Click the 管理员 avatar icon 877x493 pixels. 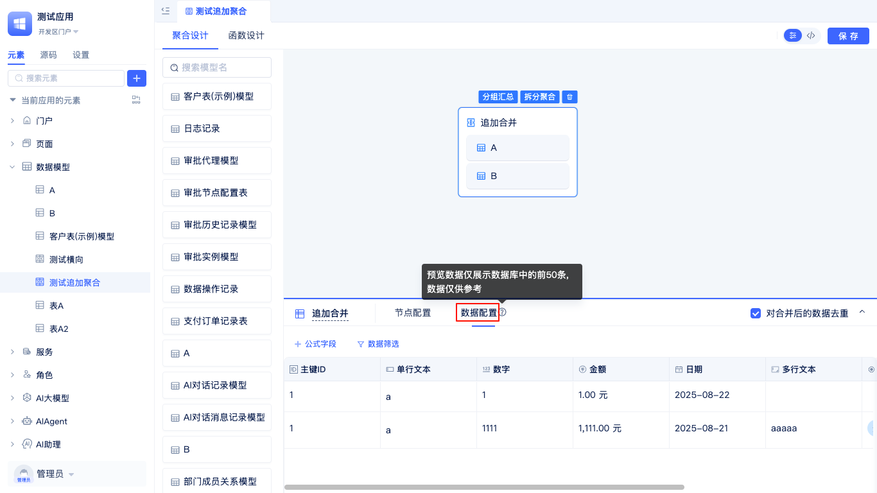[x=24, y=474]
